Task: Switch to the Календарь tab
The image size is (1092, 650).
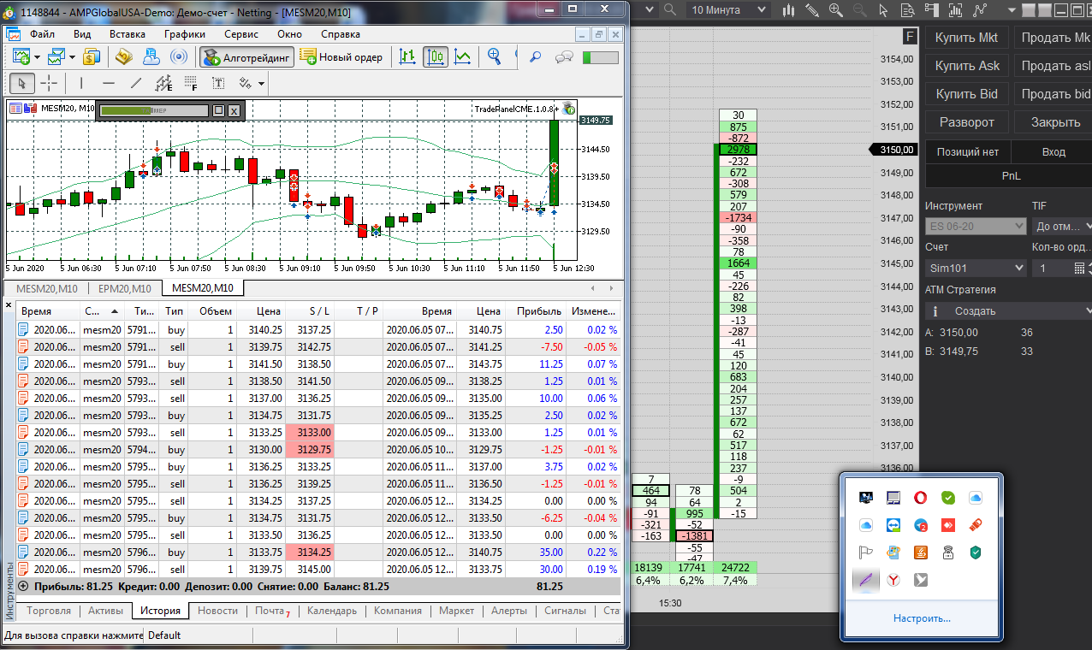Action: (x=332, y=611)
